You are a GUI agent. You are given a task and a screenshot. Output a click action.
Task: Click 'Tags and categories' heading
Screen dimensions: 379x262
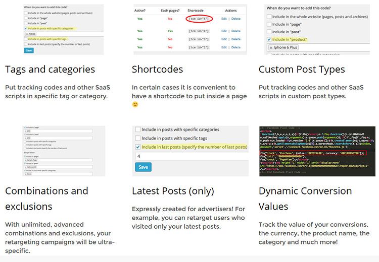50,70
